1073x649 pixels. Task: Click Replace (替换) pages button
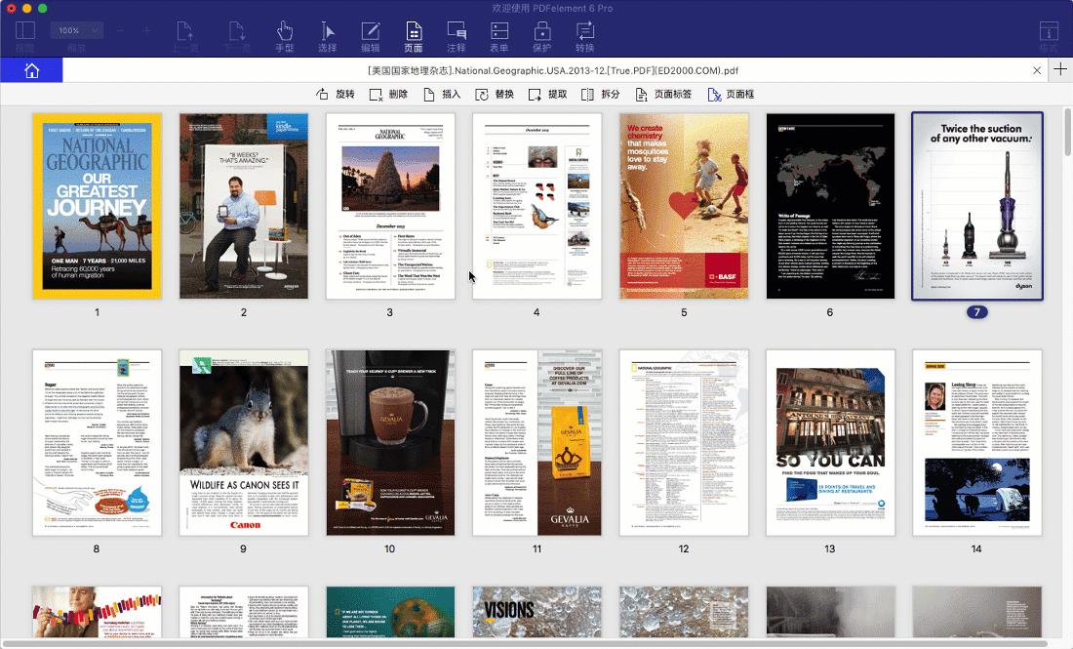(x=495, y=95)
